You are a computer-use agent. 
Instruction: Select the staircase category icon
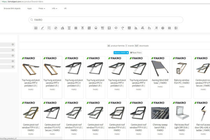(x=156, y=28)
